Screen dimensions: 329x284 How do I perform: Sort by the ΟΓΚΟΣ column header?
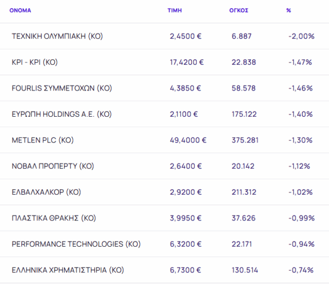pyautogui.click(x=239, y=10)
